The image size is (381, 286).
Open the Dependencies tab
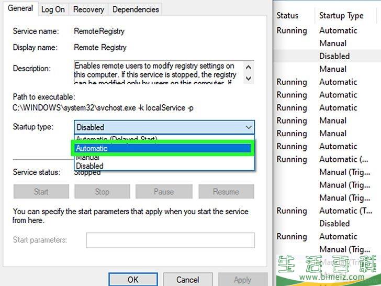point(136,9)
